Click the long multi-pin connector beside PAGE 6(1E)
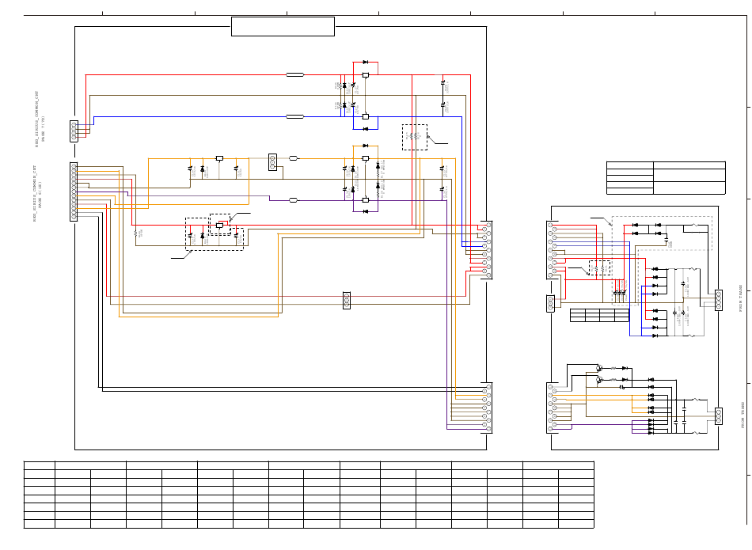Viewport: 752px width, 550px height. pyautogui.click(x=74, y=192)
